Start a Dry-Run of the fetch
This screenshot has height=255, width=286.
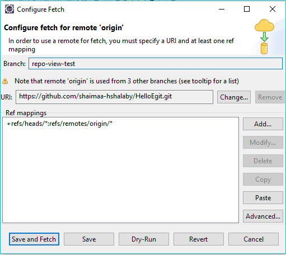144,239
